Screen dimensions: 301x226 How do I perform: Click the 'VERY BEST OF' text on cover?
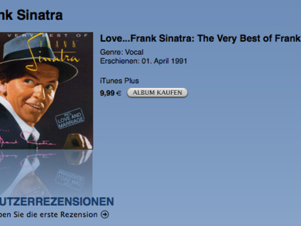click(x=47, y=35)
